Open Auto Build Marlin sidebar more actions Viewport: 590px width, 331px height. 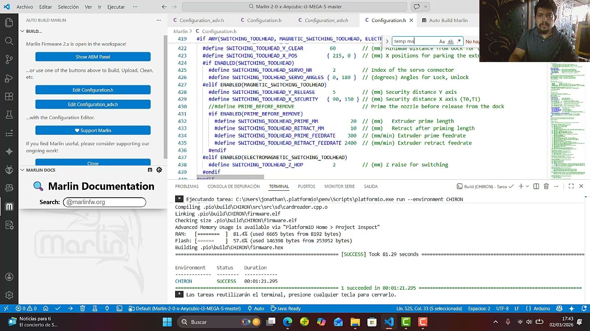tap(159, 20)
